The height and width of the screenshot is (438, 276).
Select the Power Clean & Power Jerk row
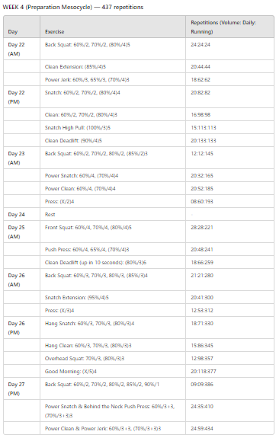coord(139,428)
